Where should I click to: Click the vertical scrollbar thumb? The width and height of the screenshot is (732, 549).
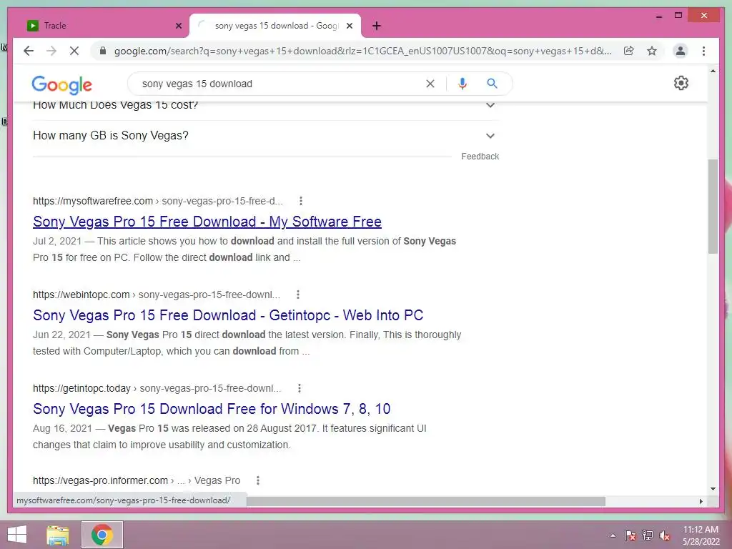coord(713,206)
